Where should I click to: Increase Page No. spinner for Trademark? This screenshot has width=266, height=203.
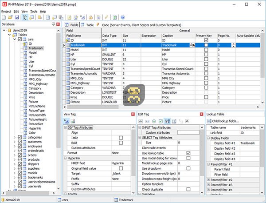pos(234,44)
